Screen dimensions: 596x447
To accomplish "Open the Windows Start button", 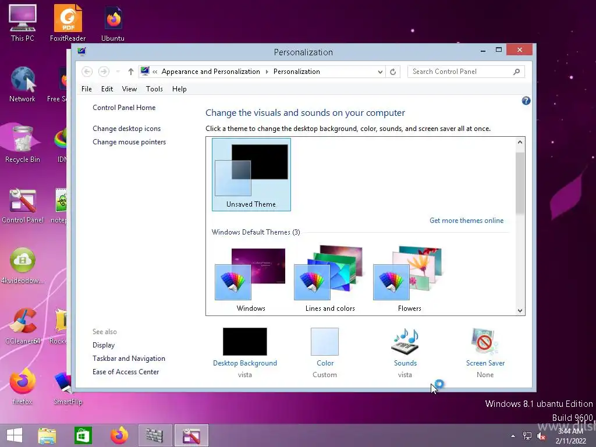I will pos(15,435).
